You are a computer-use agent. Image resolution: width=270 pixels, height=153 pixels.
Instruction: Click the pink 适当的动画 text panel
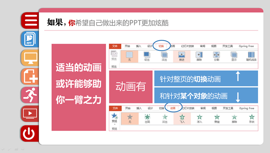point(79,87)
